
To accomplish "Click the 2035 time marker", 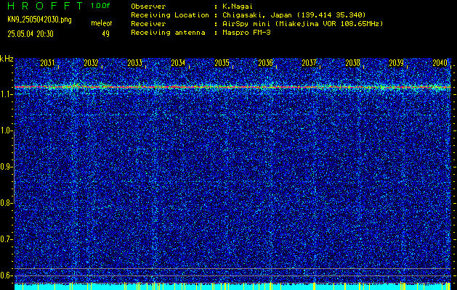I will tap(222, 63).
